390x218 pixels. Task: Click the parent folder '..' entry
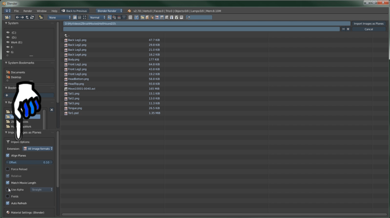pos(67,35)
